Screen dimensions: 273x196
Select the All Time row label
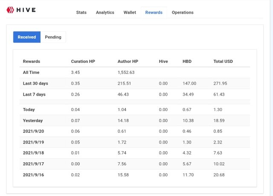[31, 72]
